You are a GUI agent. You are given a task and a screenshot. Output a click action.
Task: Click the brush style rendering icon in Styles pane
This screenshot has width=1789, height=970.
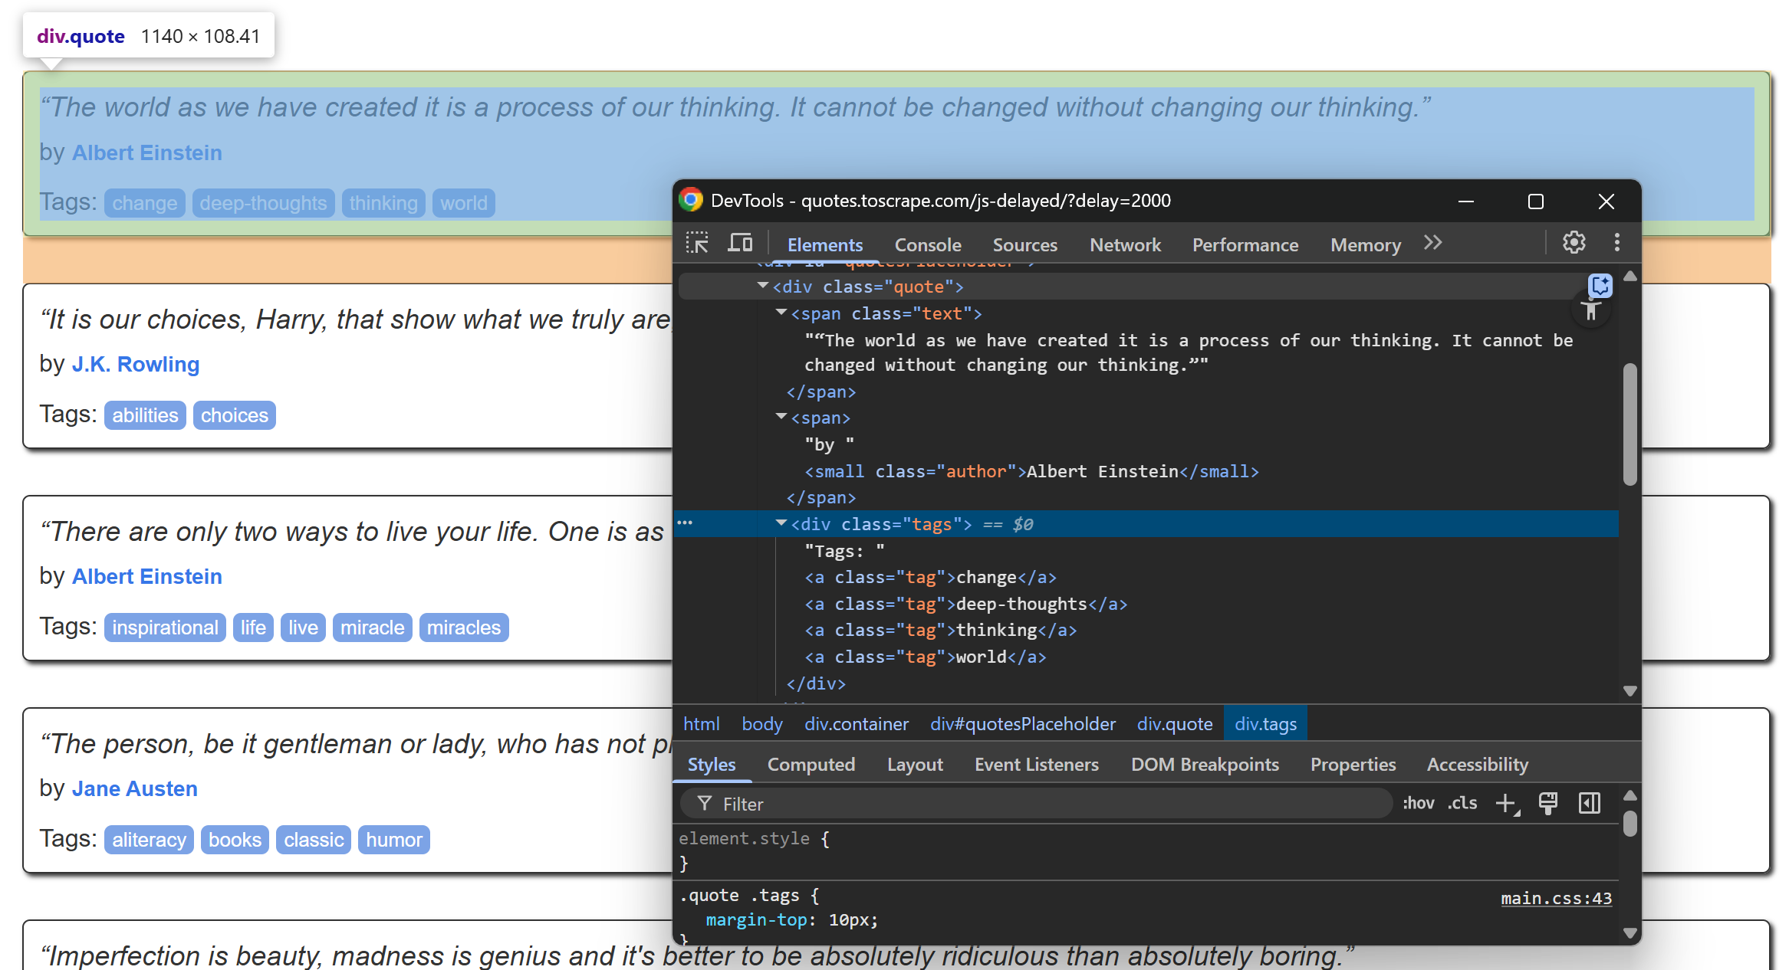(x=1548, y=803)
